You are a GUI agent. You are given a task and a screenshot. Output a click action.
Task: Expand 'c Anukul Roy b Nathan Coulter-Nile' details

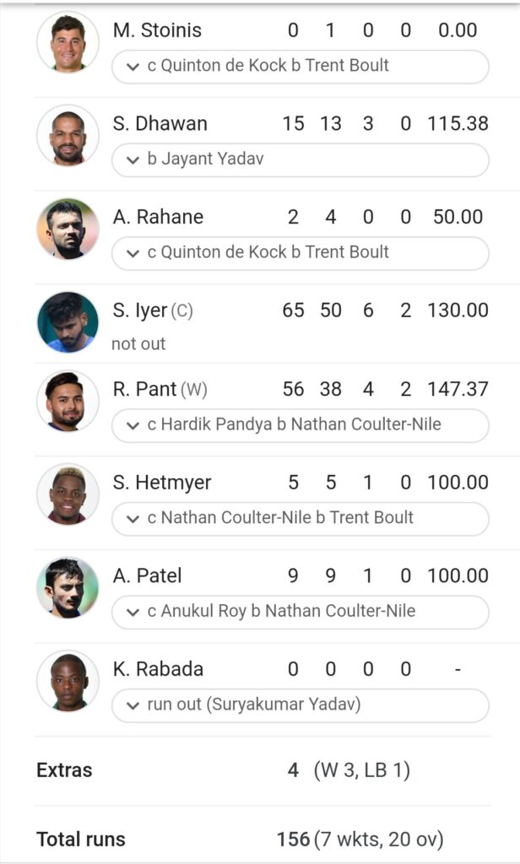[301, 613]
